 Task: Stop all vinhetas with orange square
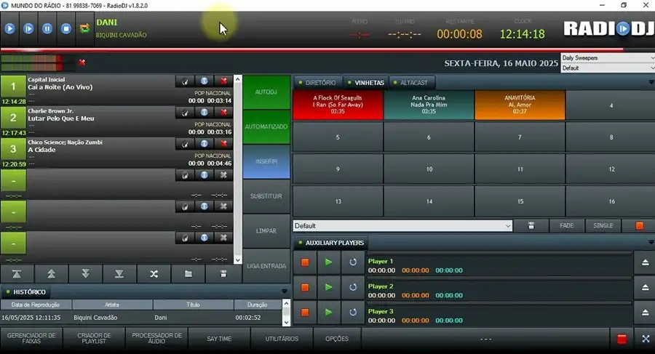(639, 225)
